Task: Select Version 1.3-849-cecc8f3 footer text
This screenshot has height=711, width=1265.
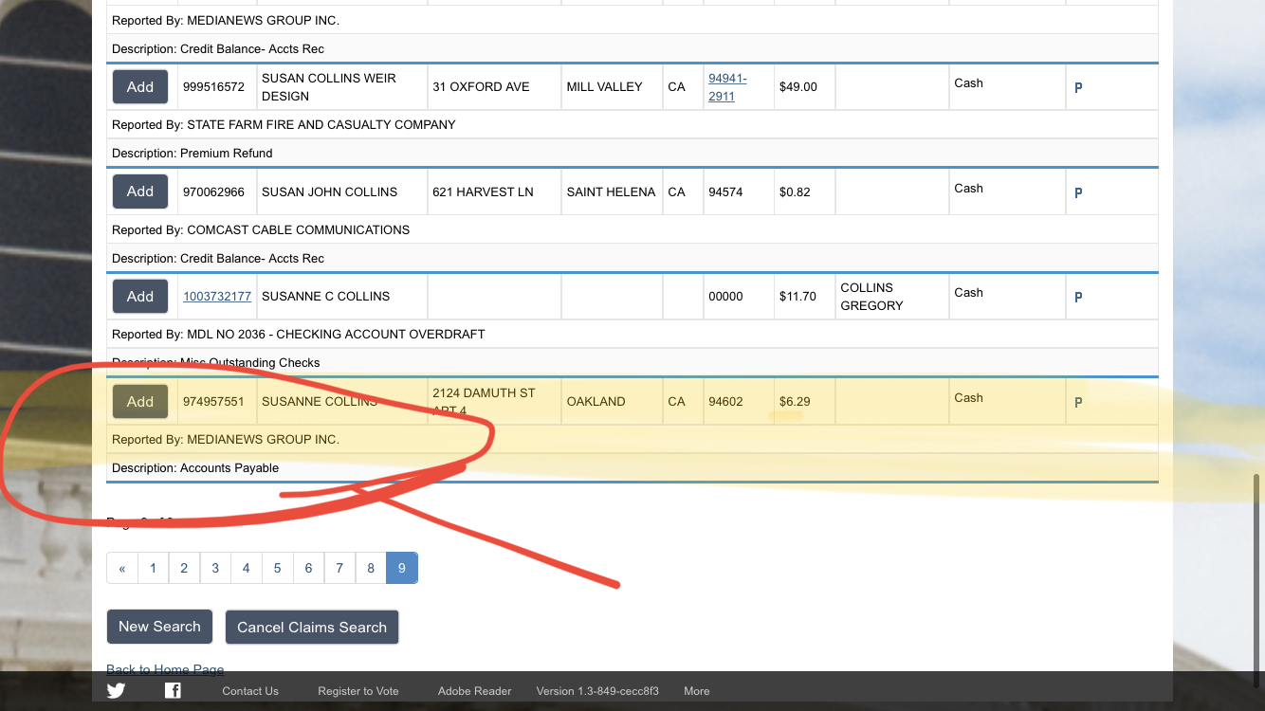Action: 597,691
